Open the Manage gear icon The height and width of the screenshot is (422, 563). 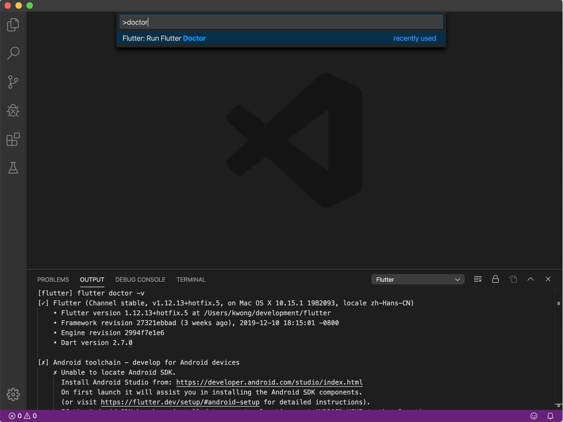pos(13,394)
